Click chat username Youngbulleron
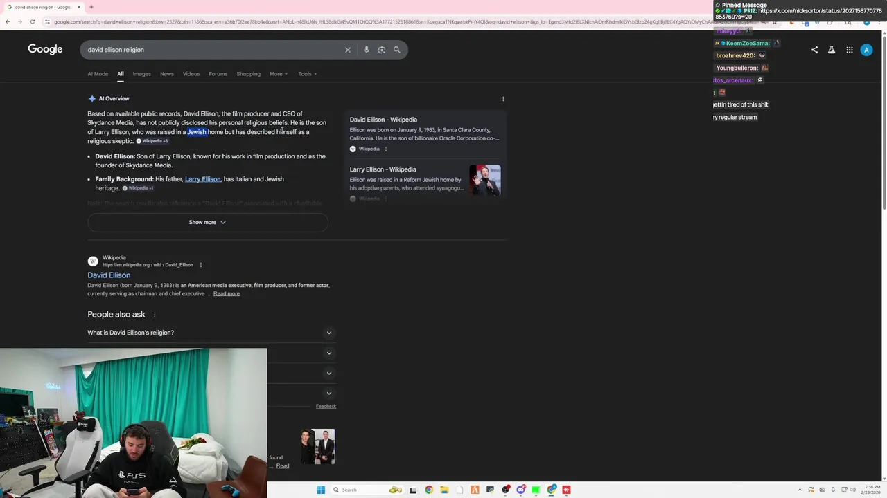Image resolution: width=887 pixels, height=498 pixels. tap(737, 68)
